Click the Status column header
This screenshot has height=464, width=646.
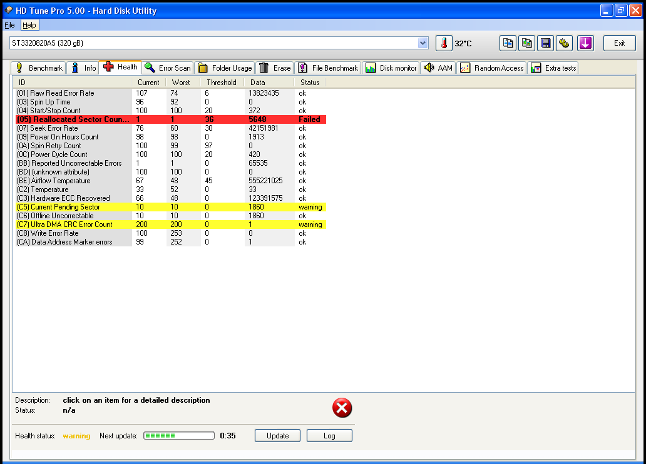pyautogui.click(x=310, y=83)
